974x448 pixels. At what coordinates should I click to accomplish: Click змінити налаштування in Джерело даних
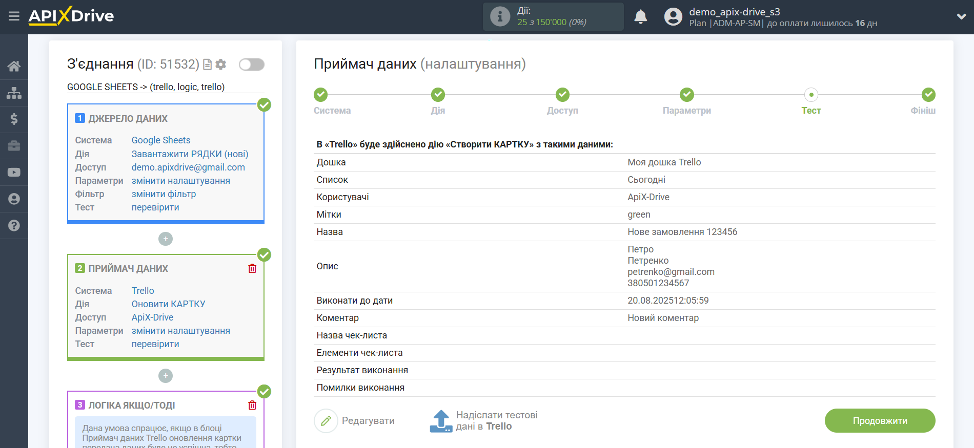click(180, 181)
